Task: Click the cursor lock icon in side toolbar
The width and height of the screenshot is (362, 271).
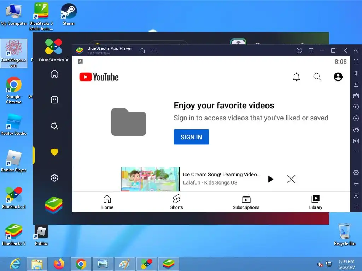Action: (x=356, y=84)
